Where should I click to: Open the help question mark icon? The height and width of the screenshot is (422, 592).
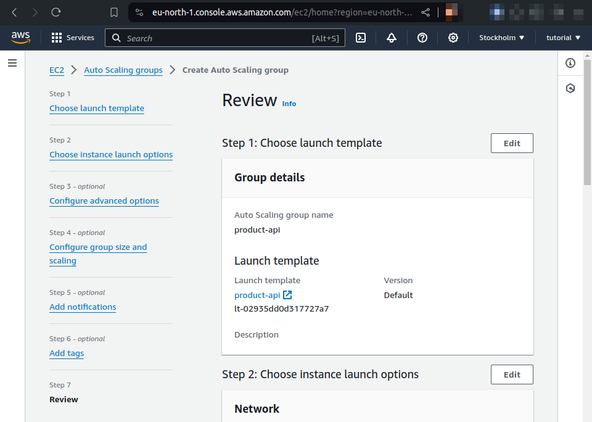422,38
